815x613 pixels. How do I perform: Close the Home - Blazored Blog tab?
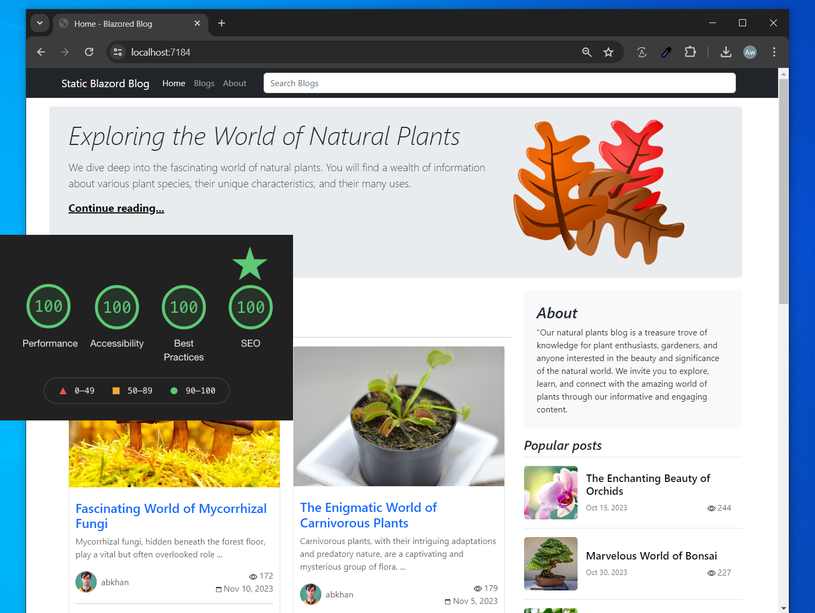coord(197,24)
